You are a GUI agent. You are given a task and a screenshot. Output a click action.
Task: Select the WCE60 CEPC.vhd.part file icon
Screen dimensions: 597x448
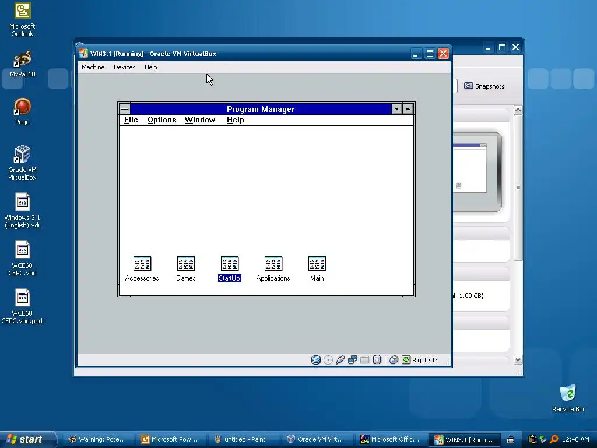pyautogui.click(x=22, y=297)
